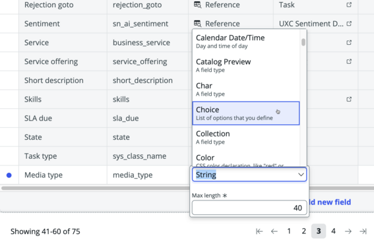Viewport: 374px width, 244px height.
Task: Click Service offering label cell
Action: pyautogui.click(x=63, y=61)
